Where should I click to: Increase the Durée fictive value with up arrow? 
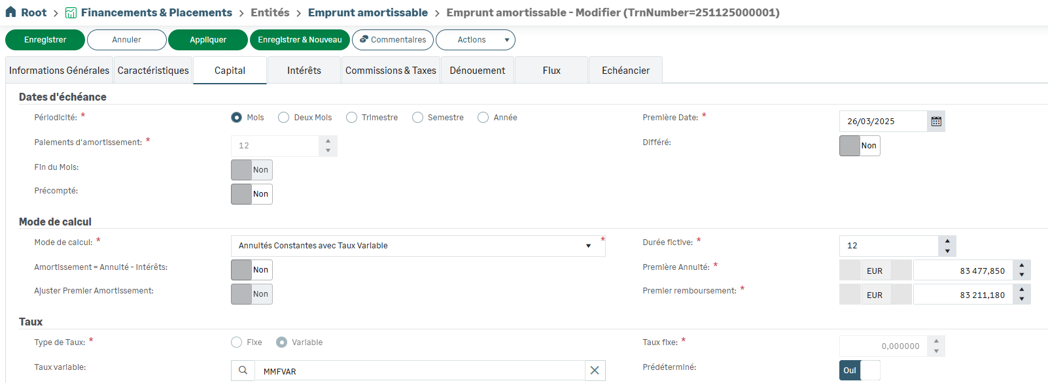point(947,241)
